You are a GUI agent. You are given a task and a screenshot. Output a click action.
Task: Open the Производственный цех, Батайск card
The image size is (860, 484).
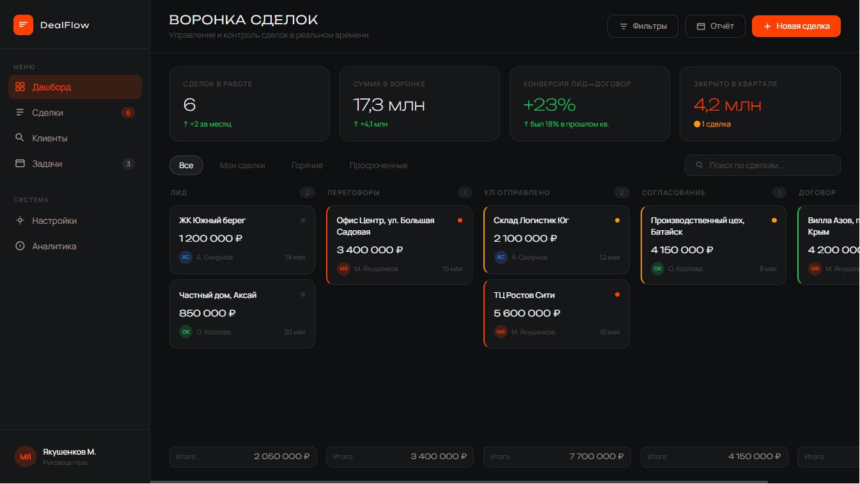pyautogui.click(x=714, y=245)
